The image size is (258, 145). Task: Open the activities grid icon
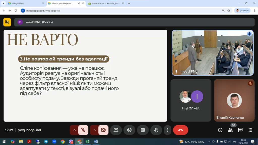coord(250,130)
